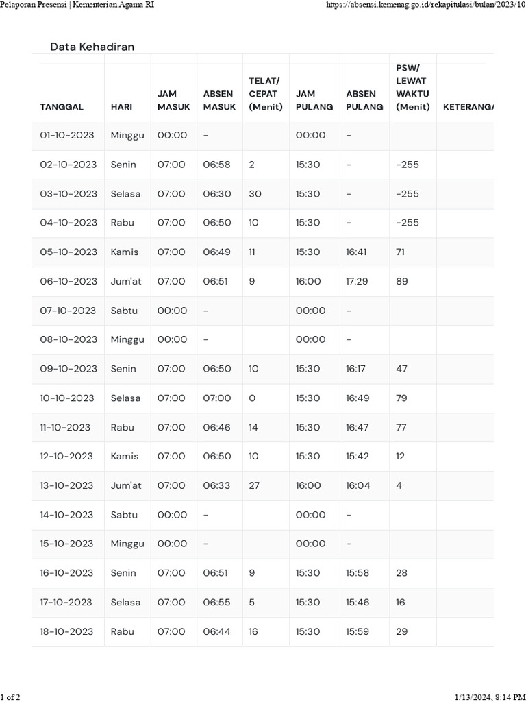The image size is (526, 702).
Task: Select the 05-10-2023 Kamis row date
Action: [x=68, y=252]
